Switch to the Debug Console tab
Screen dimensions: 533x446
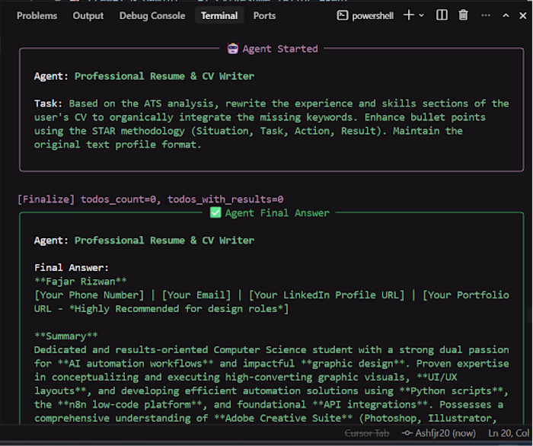(x=152, y=16)
